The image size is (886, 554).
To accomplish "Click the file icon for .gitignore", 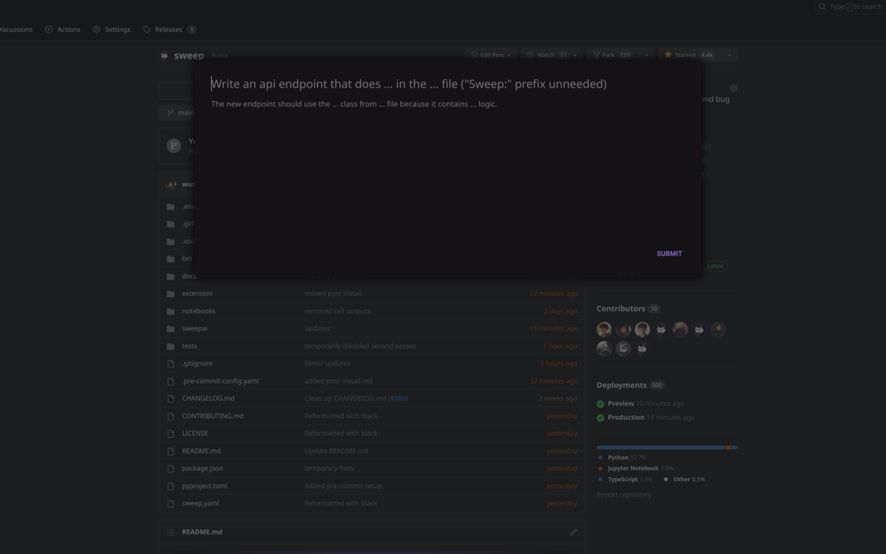I will coord(171,364).
